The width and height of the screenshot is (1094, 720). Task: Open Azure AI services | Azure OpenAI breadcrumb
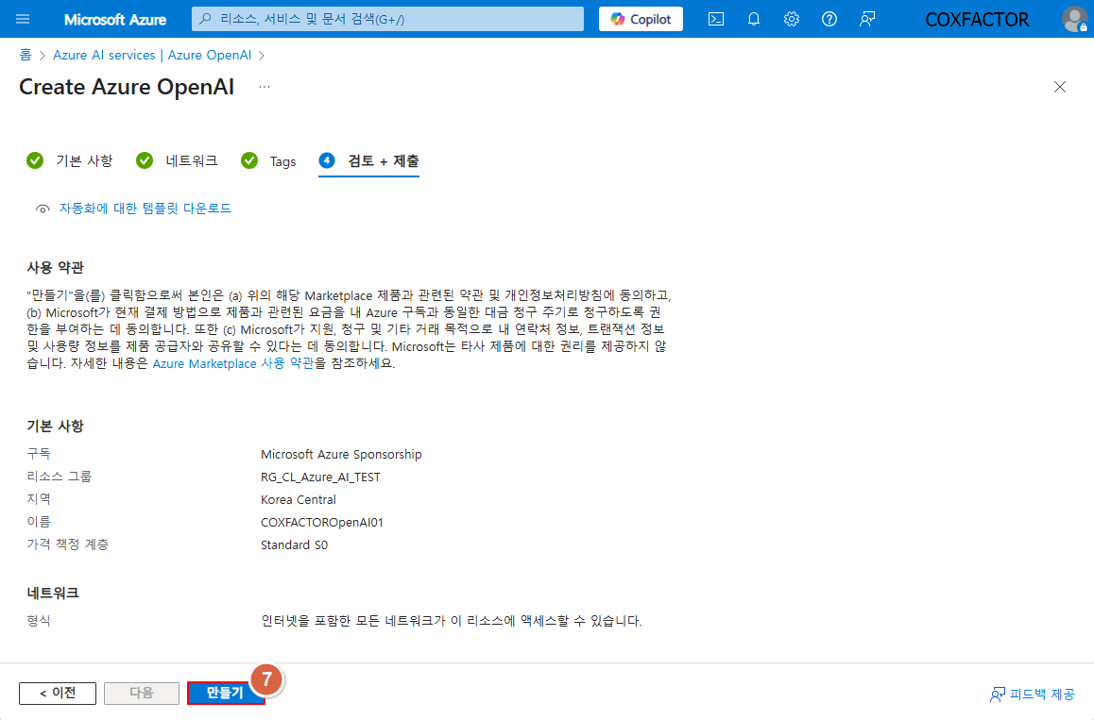pos(152,55)
